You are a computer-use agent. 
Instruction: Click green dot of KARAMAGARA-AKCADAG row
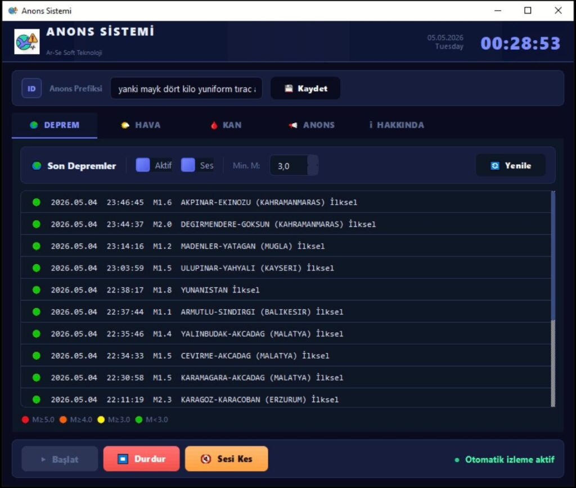click(37, 377)
